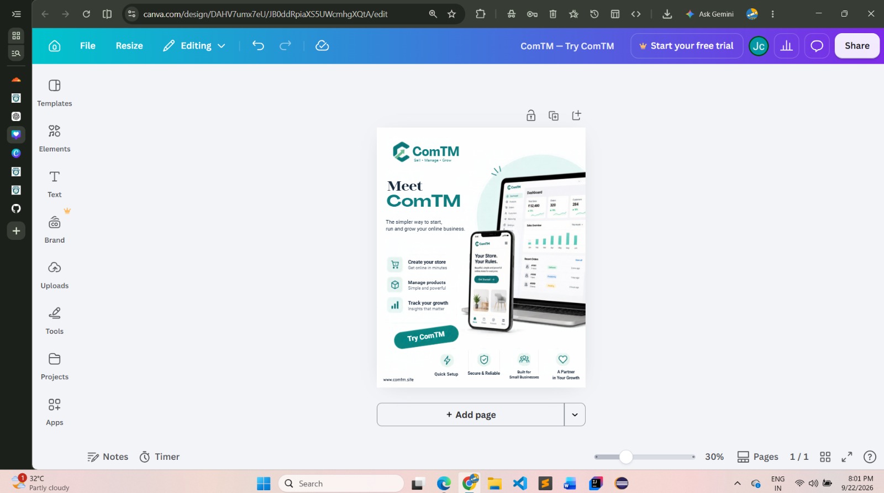Open the Elements panel
Viewport: 884px width, 493px height.
click(x=54, y=138)
